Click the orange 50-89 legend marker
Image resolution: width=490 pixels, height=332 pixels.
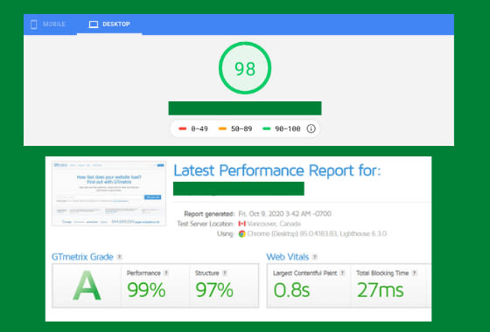pos(222,128)
